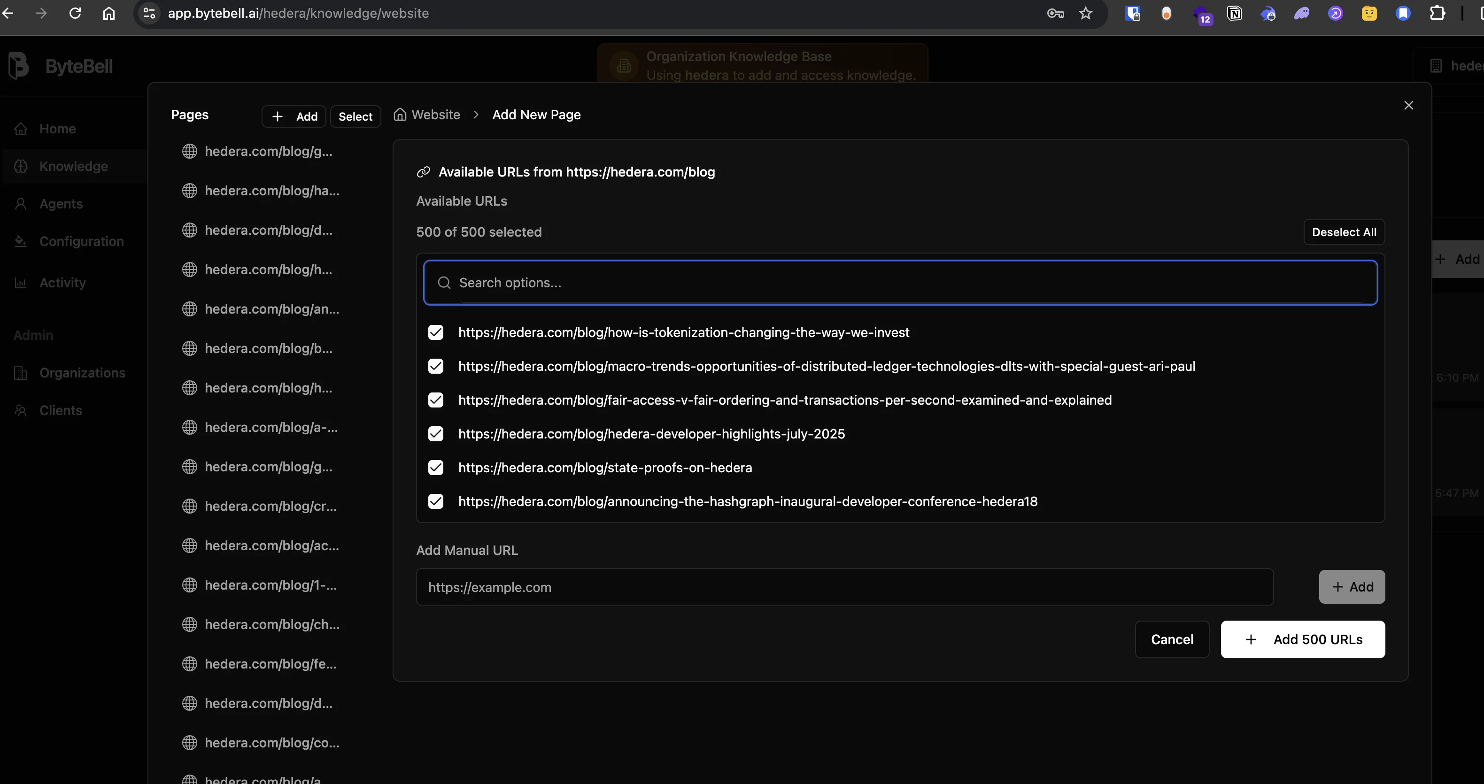The width and height of the screenshot is (1484, 784).
Task: Click the browser forward arrow
Action: click(41, 13)
